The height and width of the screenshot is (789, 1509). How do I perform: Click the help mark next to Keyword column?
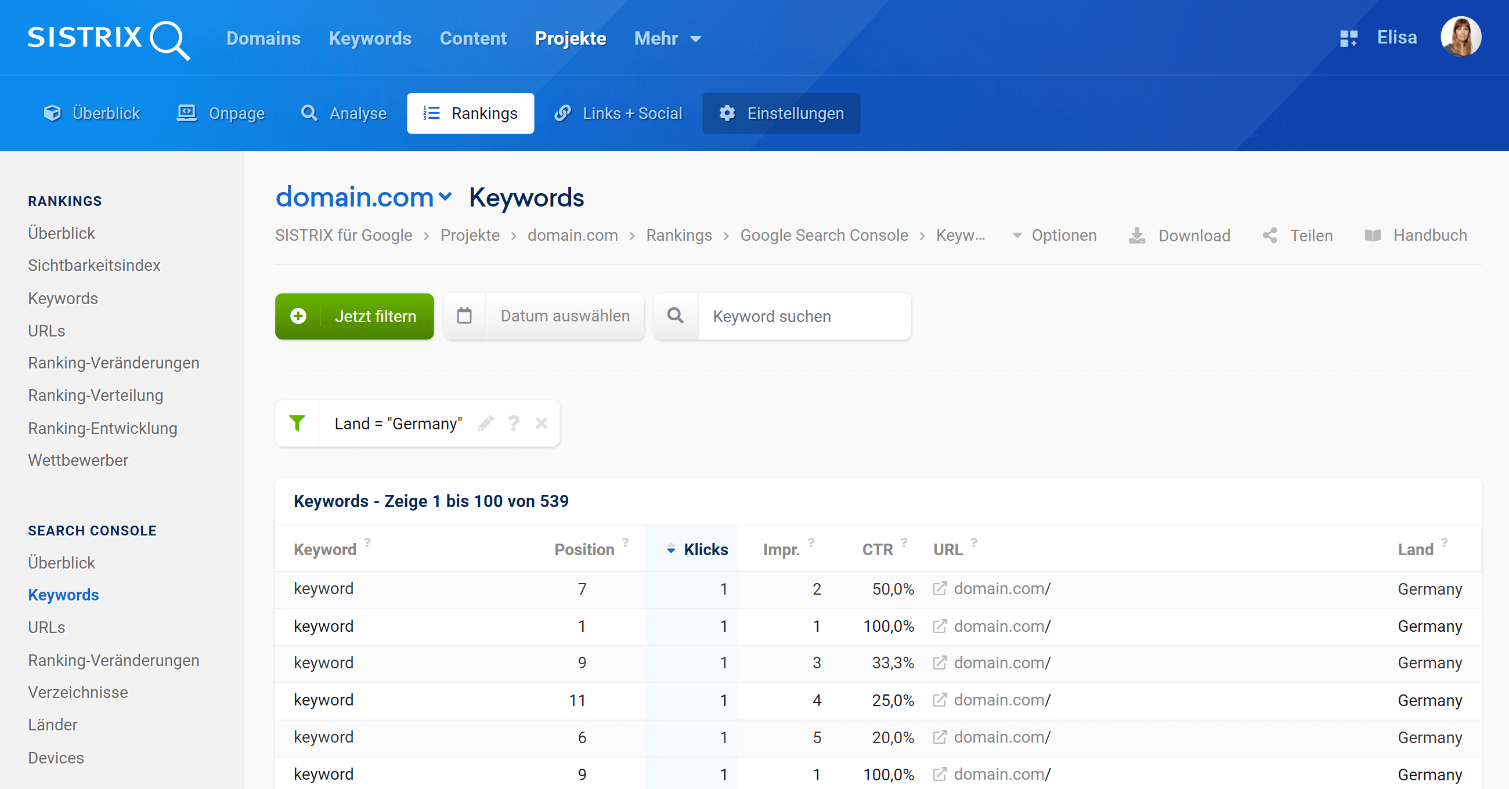(367, 542)
